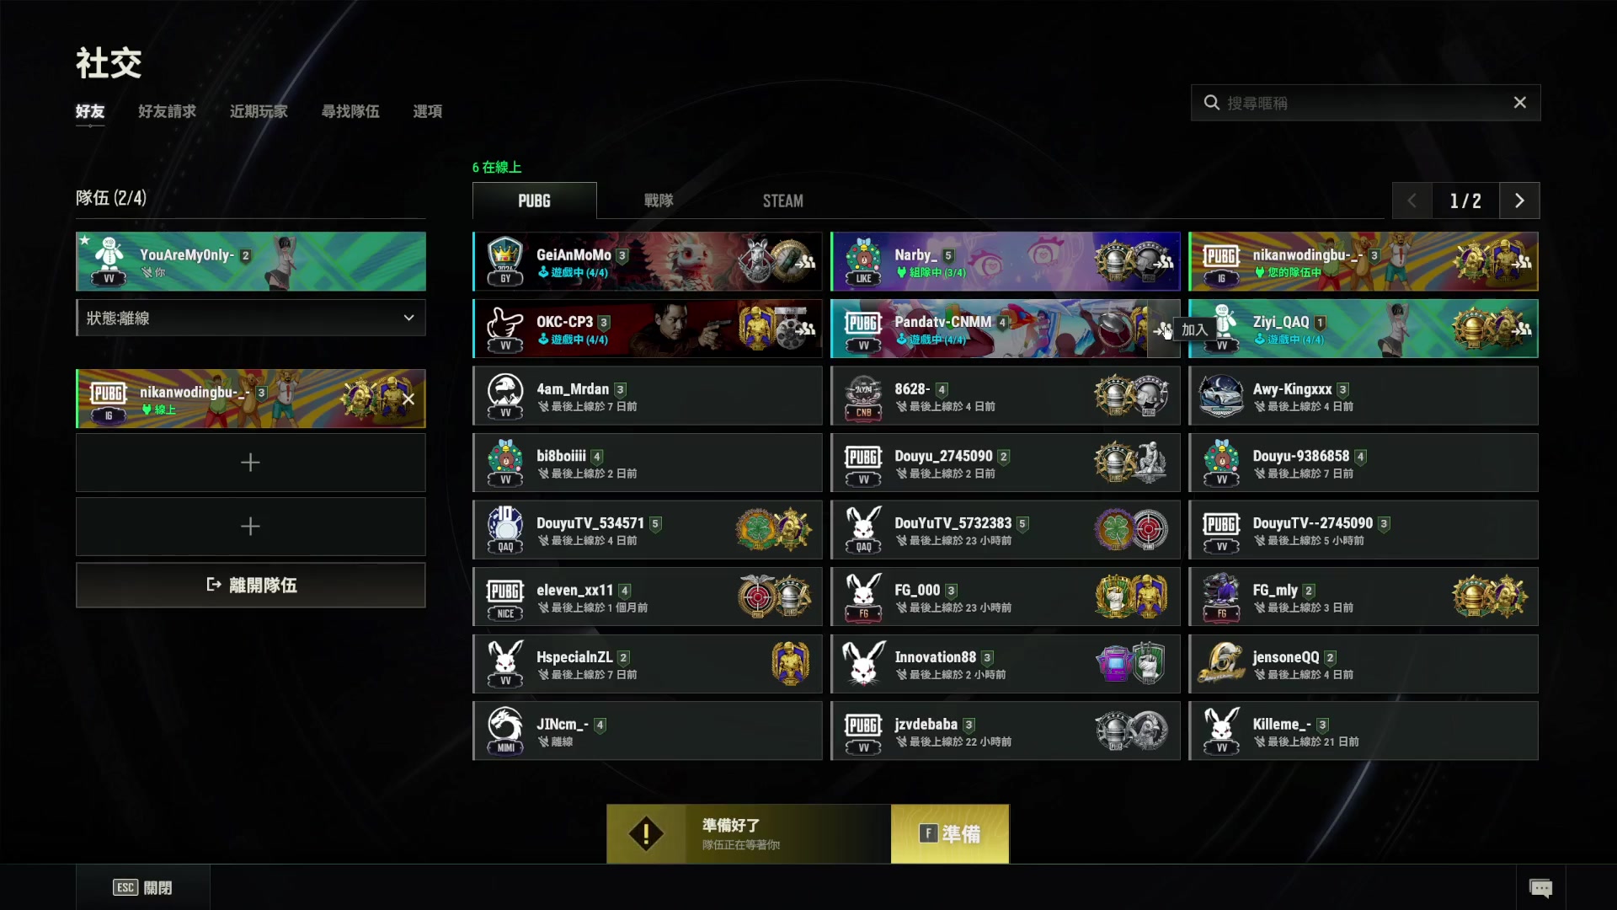The width and height of the screenshot is (1617, 910).
Task: Click the join icon on Narby_ card
Action: 1163,262
